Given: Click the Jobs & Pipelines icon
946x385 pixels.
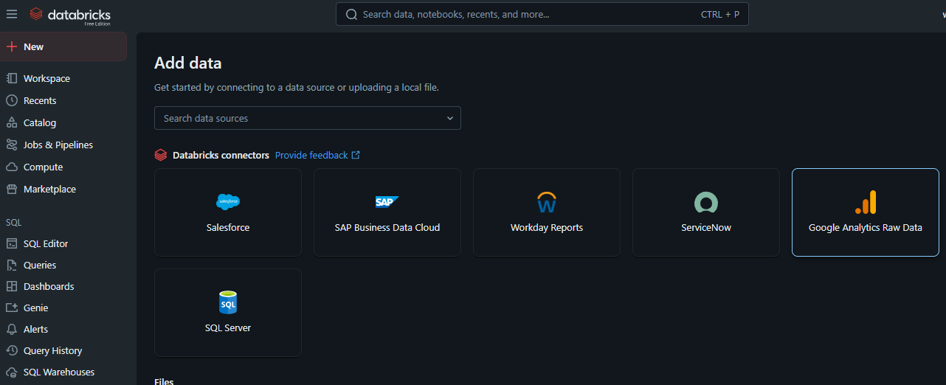Looking at the screenshot, I should [x=12, y=145].
